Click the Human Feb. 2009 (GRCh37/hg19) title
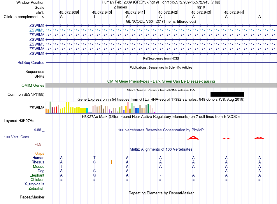 coord(130,2)
